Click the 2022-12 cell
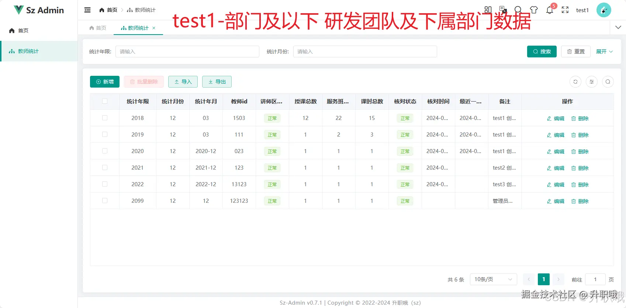 pyautogui.click(x=206, y=184)
